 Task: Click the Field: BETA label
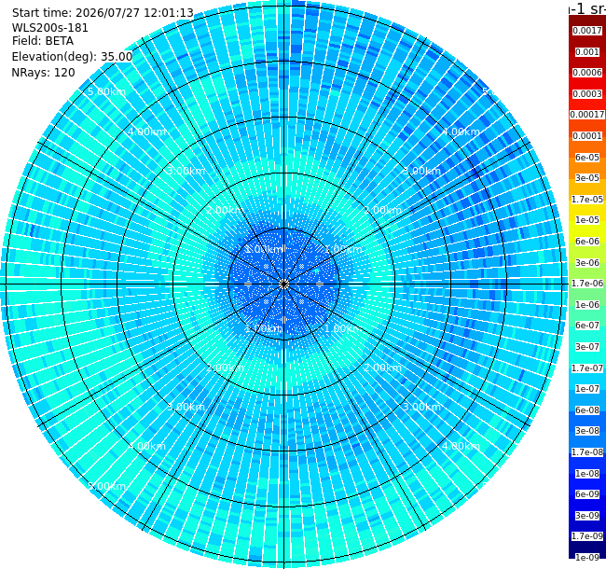(x=43, y=41)
